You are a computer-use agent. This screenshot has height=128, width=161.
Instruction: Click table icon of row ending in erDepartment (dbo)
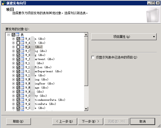(x=22, y=71)
